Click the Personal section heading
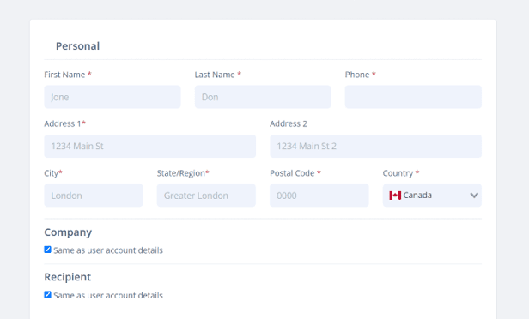The width and height of the screenshot is (529, 319). point(77,46)
